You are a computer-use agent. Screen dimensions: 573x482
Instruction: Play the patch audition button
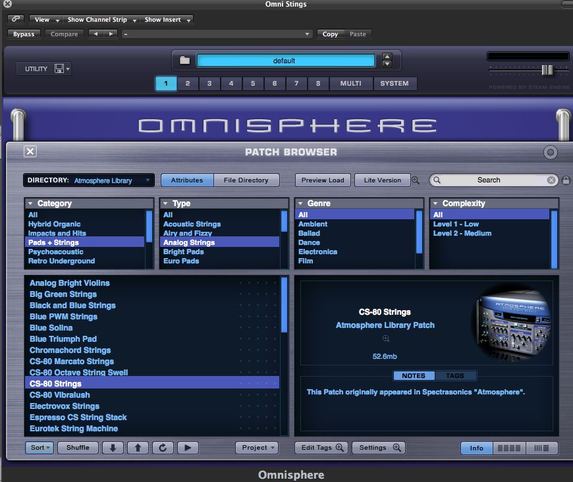click(x=188, y=448)
